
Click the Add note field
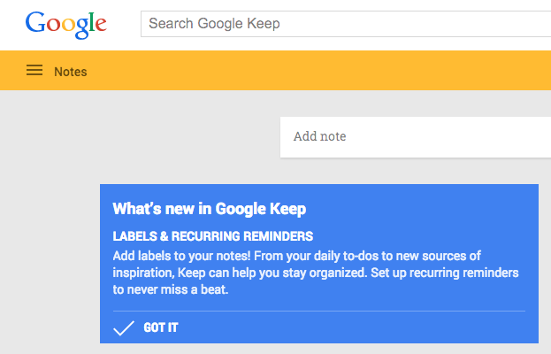click(416, 136)
